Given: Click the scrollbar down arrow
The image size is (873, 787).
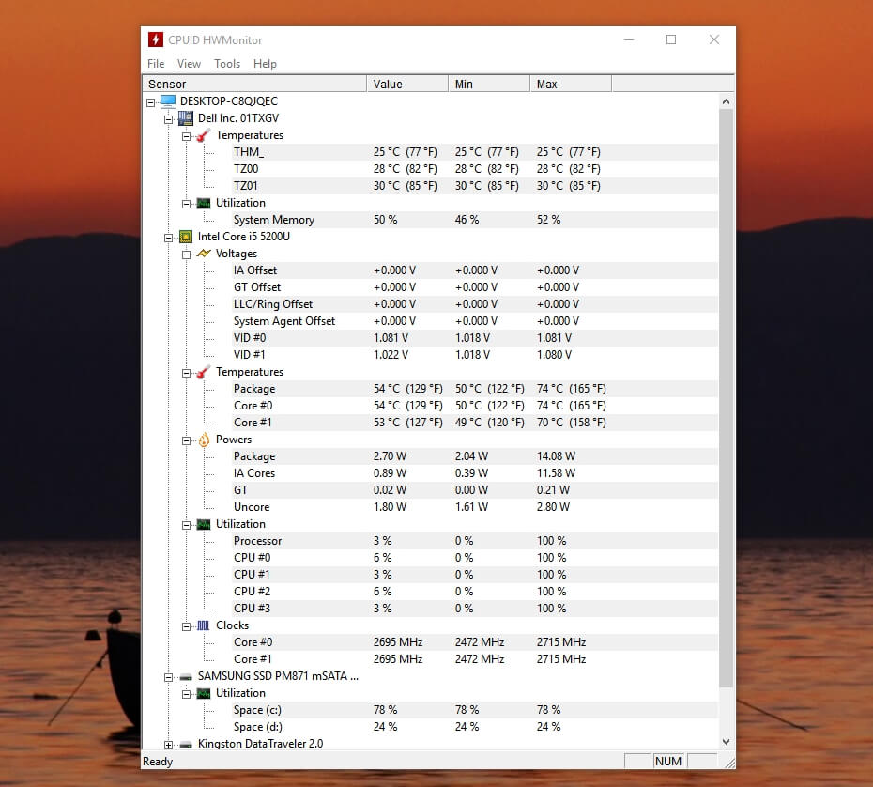Looking at the screenshot, I should click(726, 741).
